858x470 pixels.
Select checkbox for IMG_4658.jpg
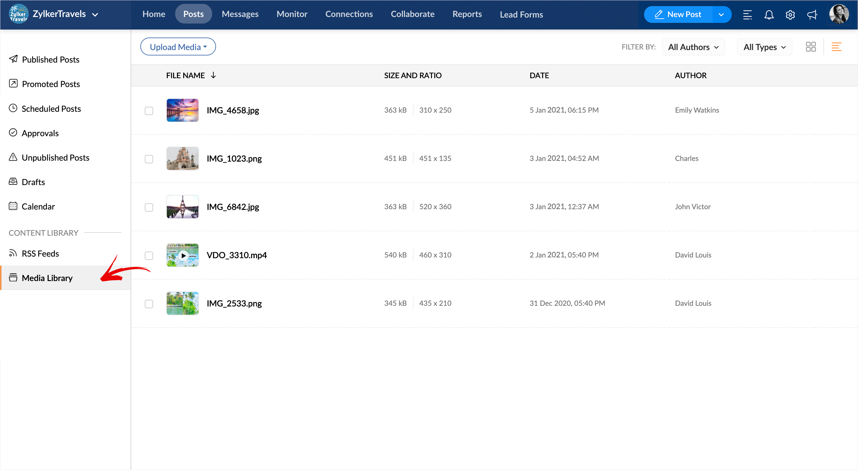tap(149, 111)
